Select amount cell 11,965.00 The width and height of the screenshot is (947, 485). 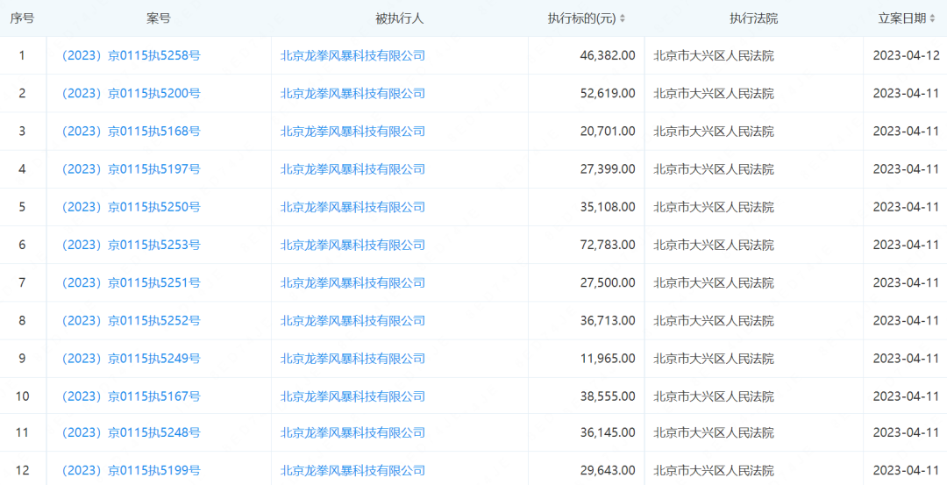tap(607, 359)
